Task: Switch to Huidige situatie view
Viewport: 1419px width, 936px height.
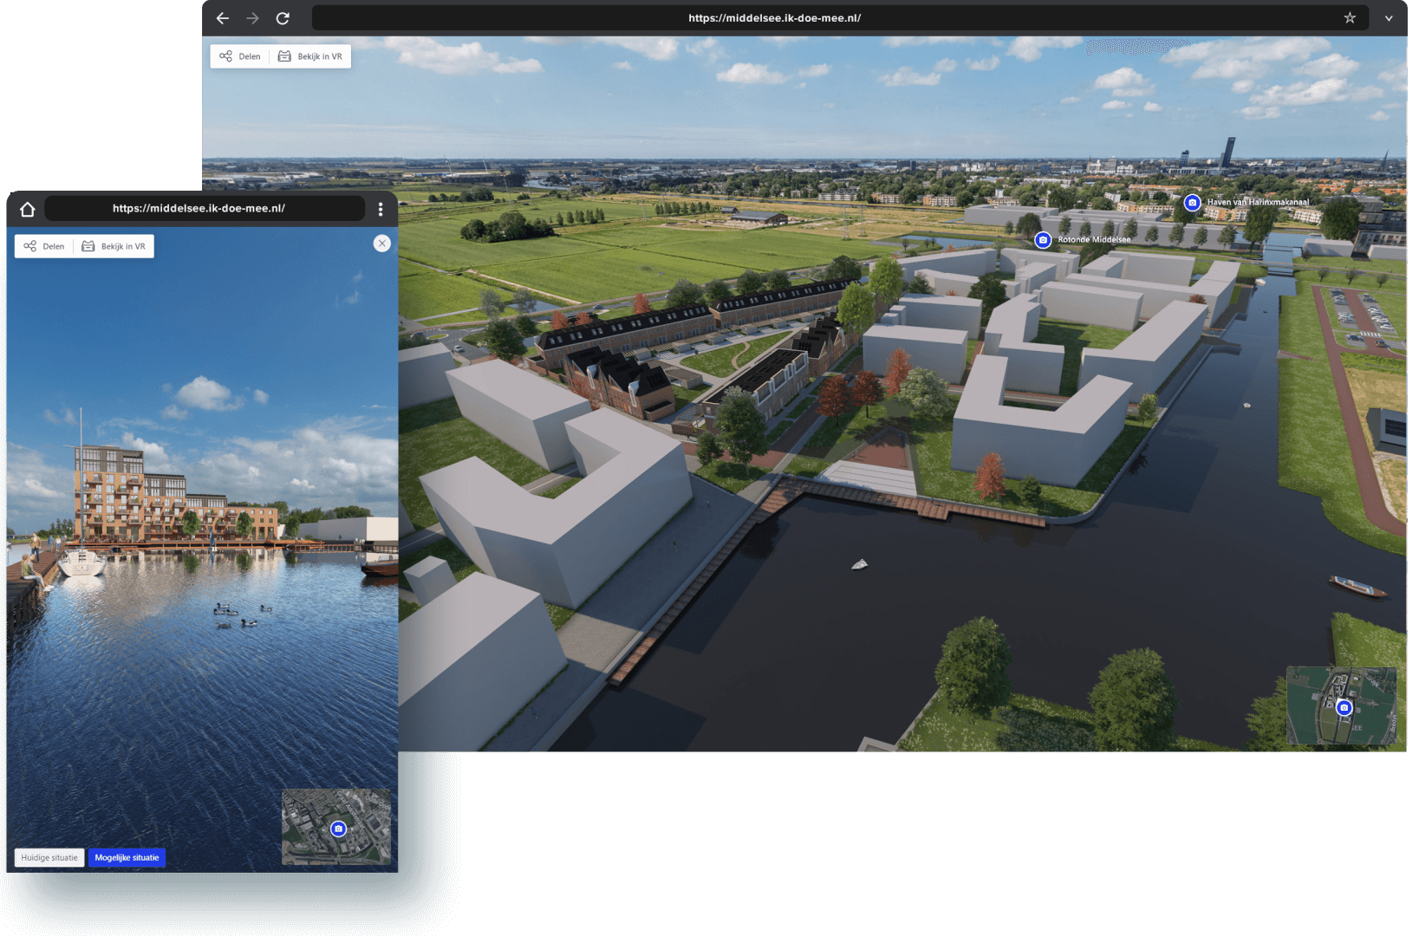Action: pyautogui.click(x=49, y=858)
